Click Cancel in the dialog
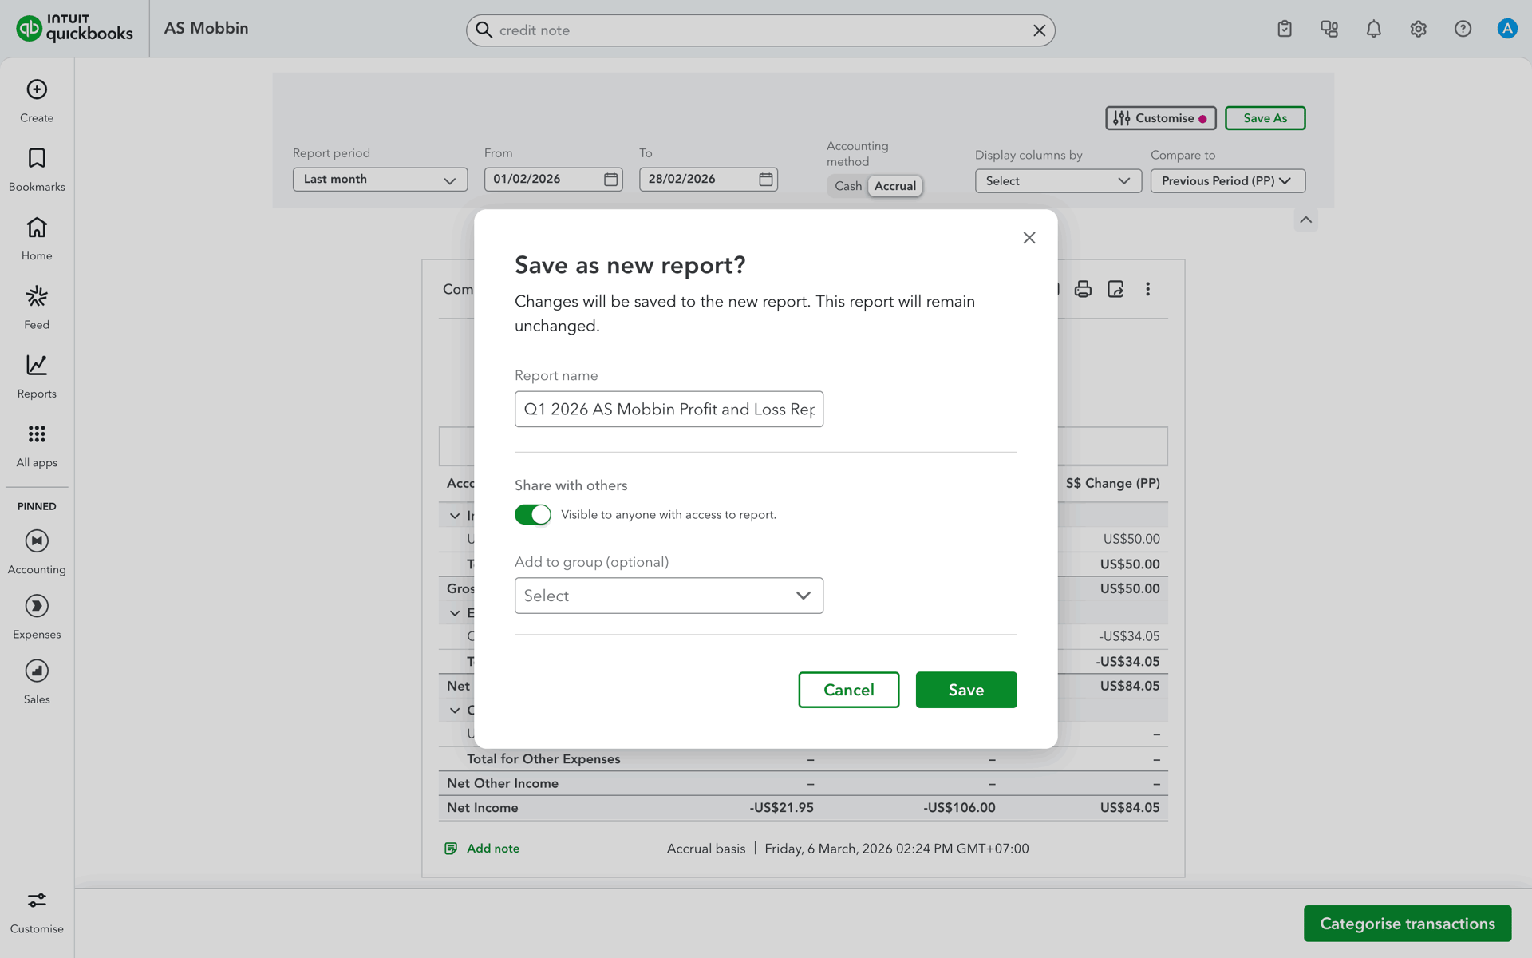This screenshot has height=958, width=1532. (x=848, y=690)
